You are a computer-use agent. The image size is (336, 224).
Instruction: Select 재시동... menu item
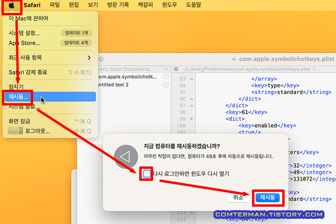pyautogui.click(x=50, y=97)
